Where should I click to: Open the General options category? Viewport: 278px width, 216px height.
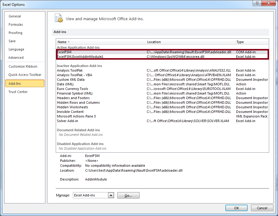point(15,16)
